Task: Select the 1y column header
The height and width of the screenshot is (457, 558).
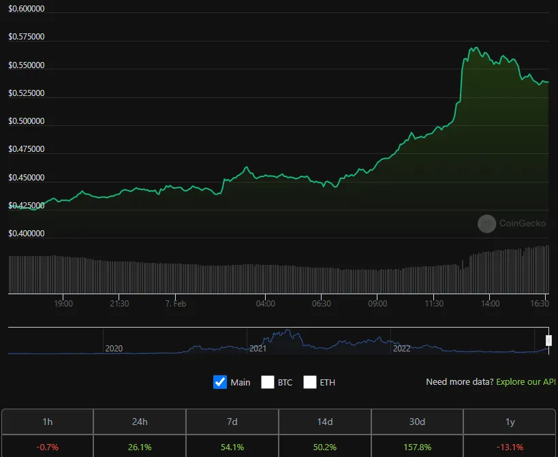Action: pos(510,422)
